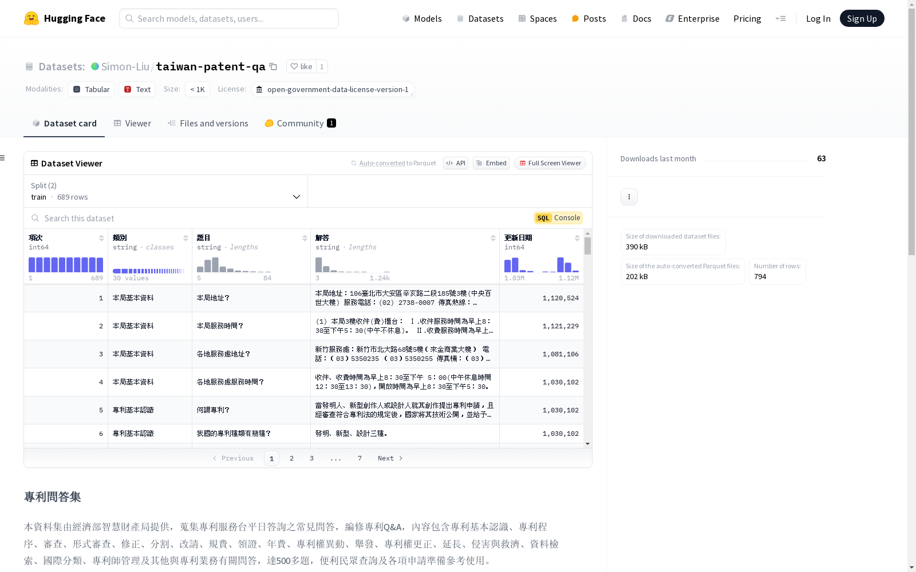Open Full Screen Viewer
This screenshot has width=916, height=572.
(550, 163)
